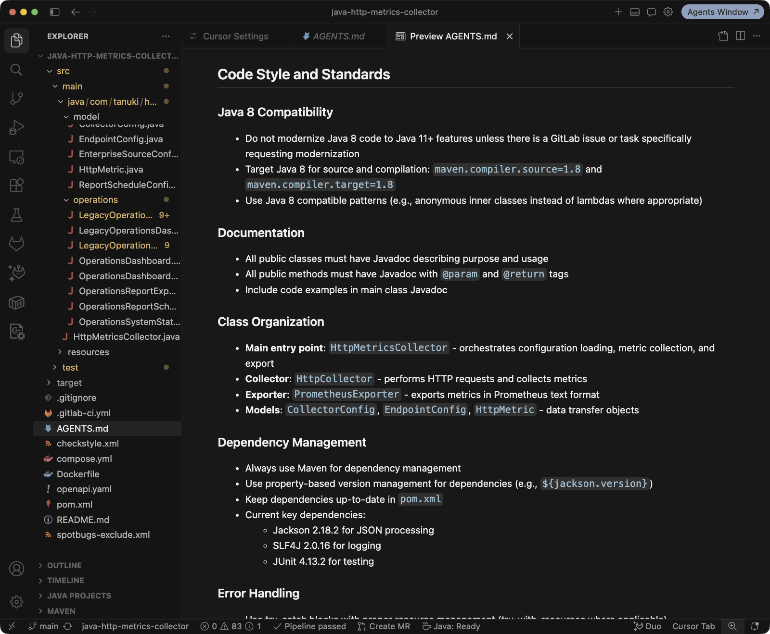Select the Preview AGENTS.md tab
Image resolution: width=770 pixels, height=634 pixels.
(453, 36)
